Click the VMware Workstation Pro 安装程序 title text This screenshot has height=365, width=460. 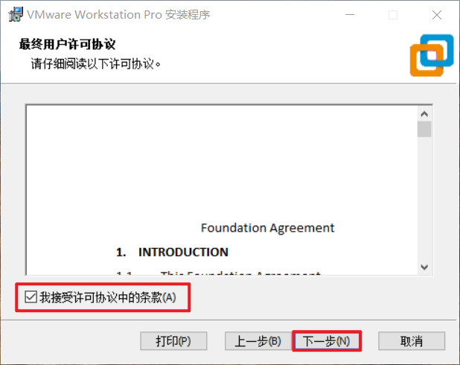click(118, 15)
